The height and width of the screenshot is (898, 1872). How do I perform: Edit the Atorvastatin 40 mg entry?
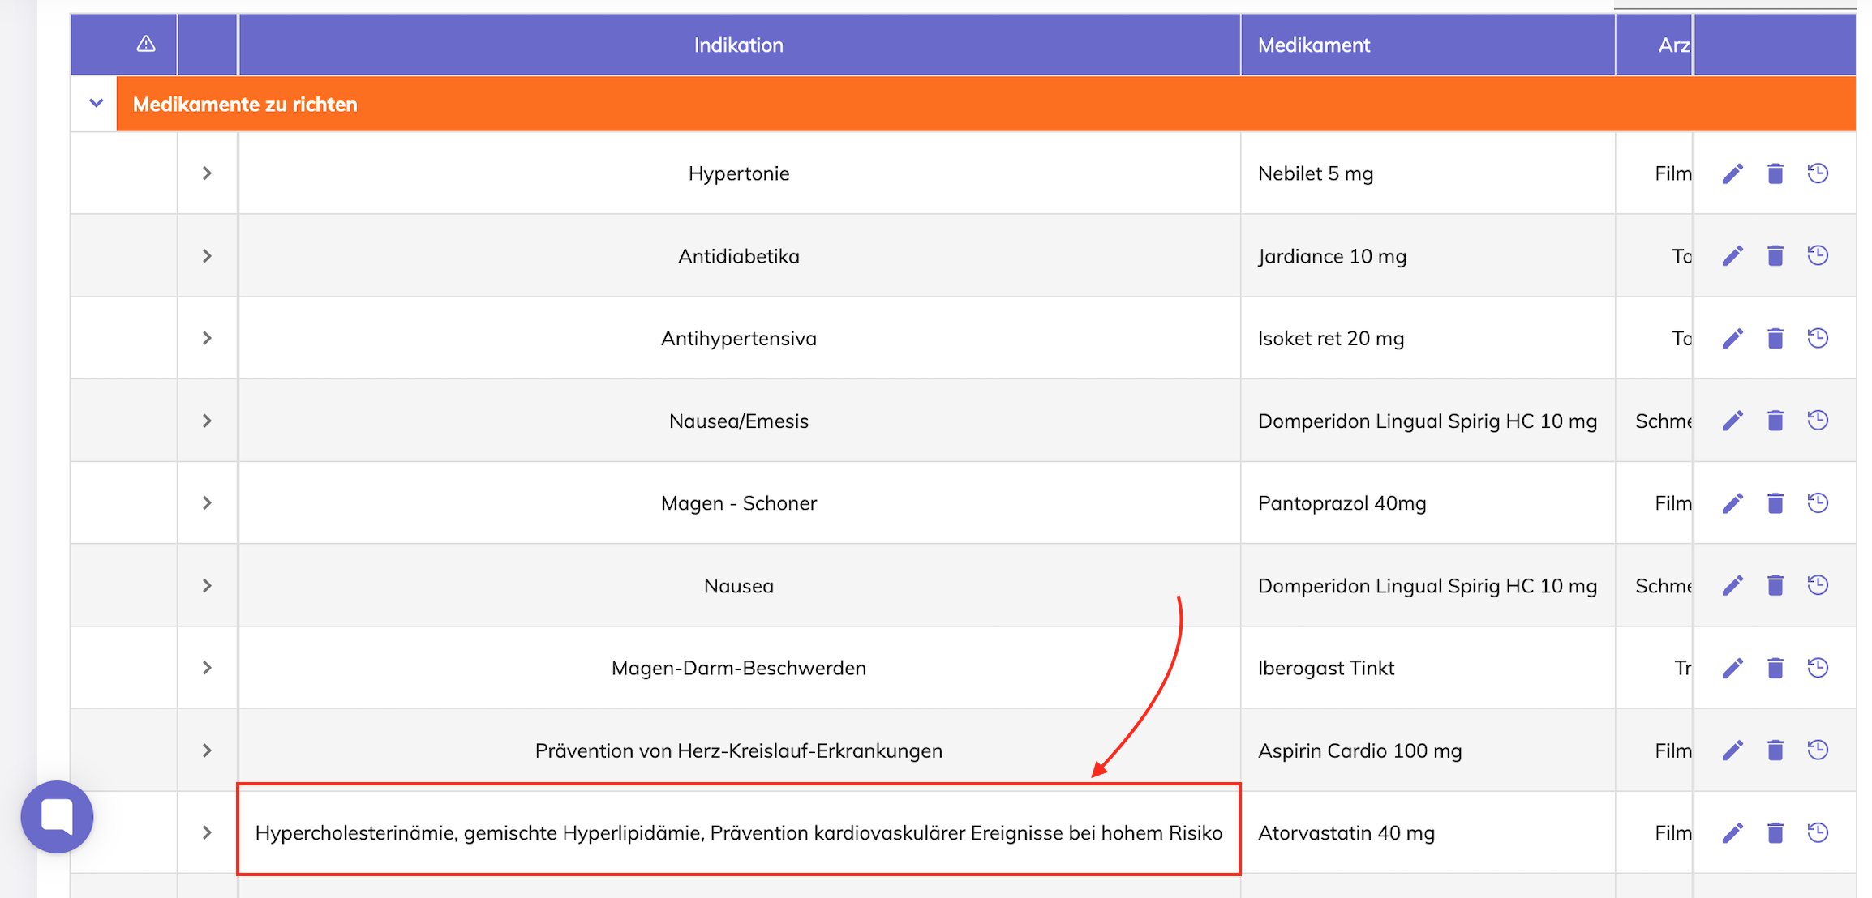tap(1732, 833)
